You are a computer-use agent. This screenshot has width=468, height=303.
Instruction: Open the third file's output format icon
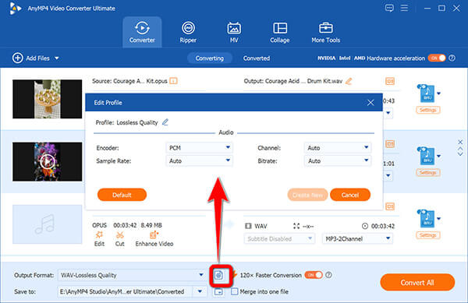point(427,218)
